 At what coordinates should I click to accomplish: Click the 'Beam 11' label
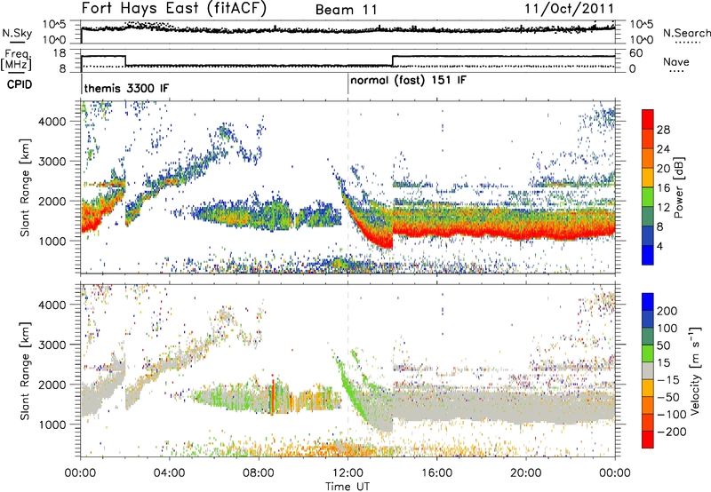click(346, 10)
